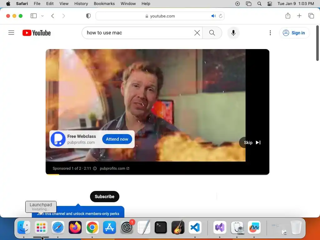Show ad info via the info icon

[x=95, y=168]
